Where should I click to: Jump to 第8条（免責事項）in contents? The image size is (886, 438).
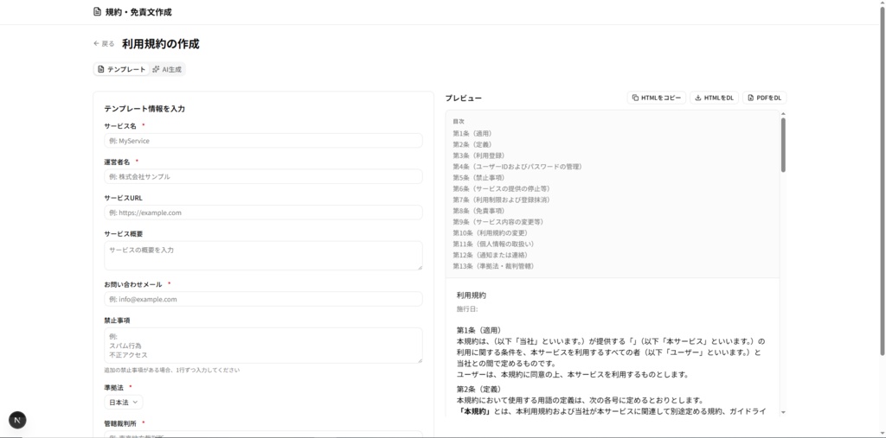[x=478, y=211]
